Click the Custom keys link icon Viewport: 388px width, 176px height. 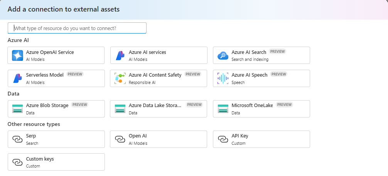coord(17,162)
